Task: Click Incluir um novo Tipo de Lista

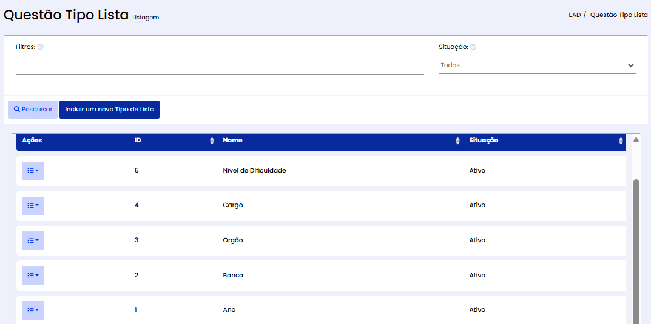Action: (110, 110)
